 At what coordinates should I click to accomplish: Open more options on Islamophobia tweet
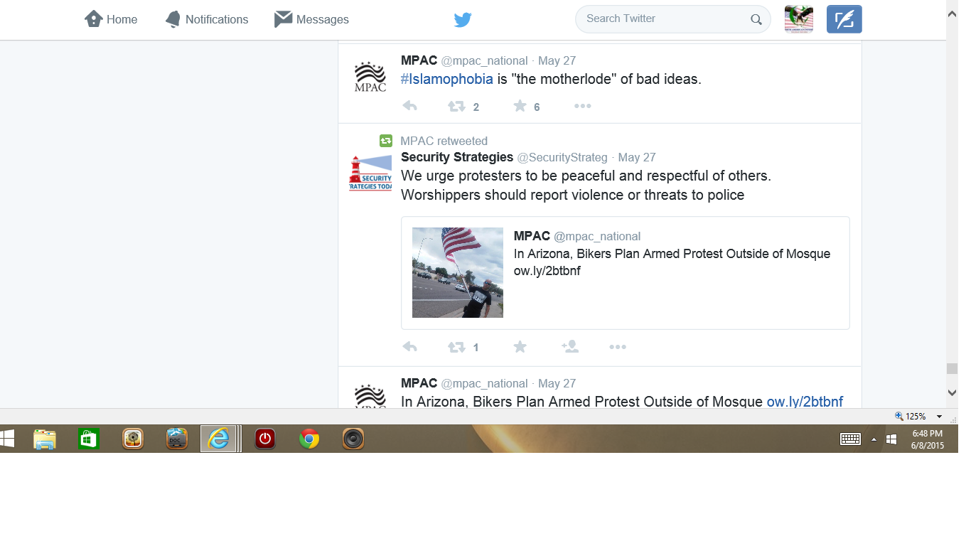point(583,106)
